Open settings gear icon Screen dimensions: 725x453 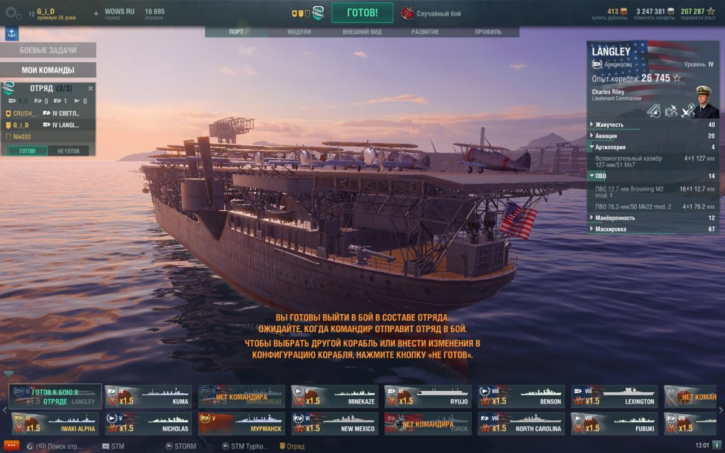(13, 12)
